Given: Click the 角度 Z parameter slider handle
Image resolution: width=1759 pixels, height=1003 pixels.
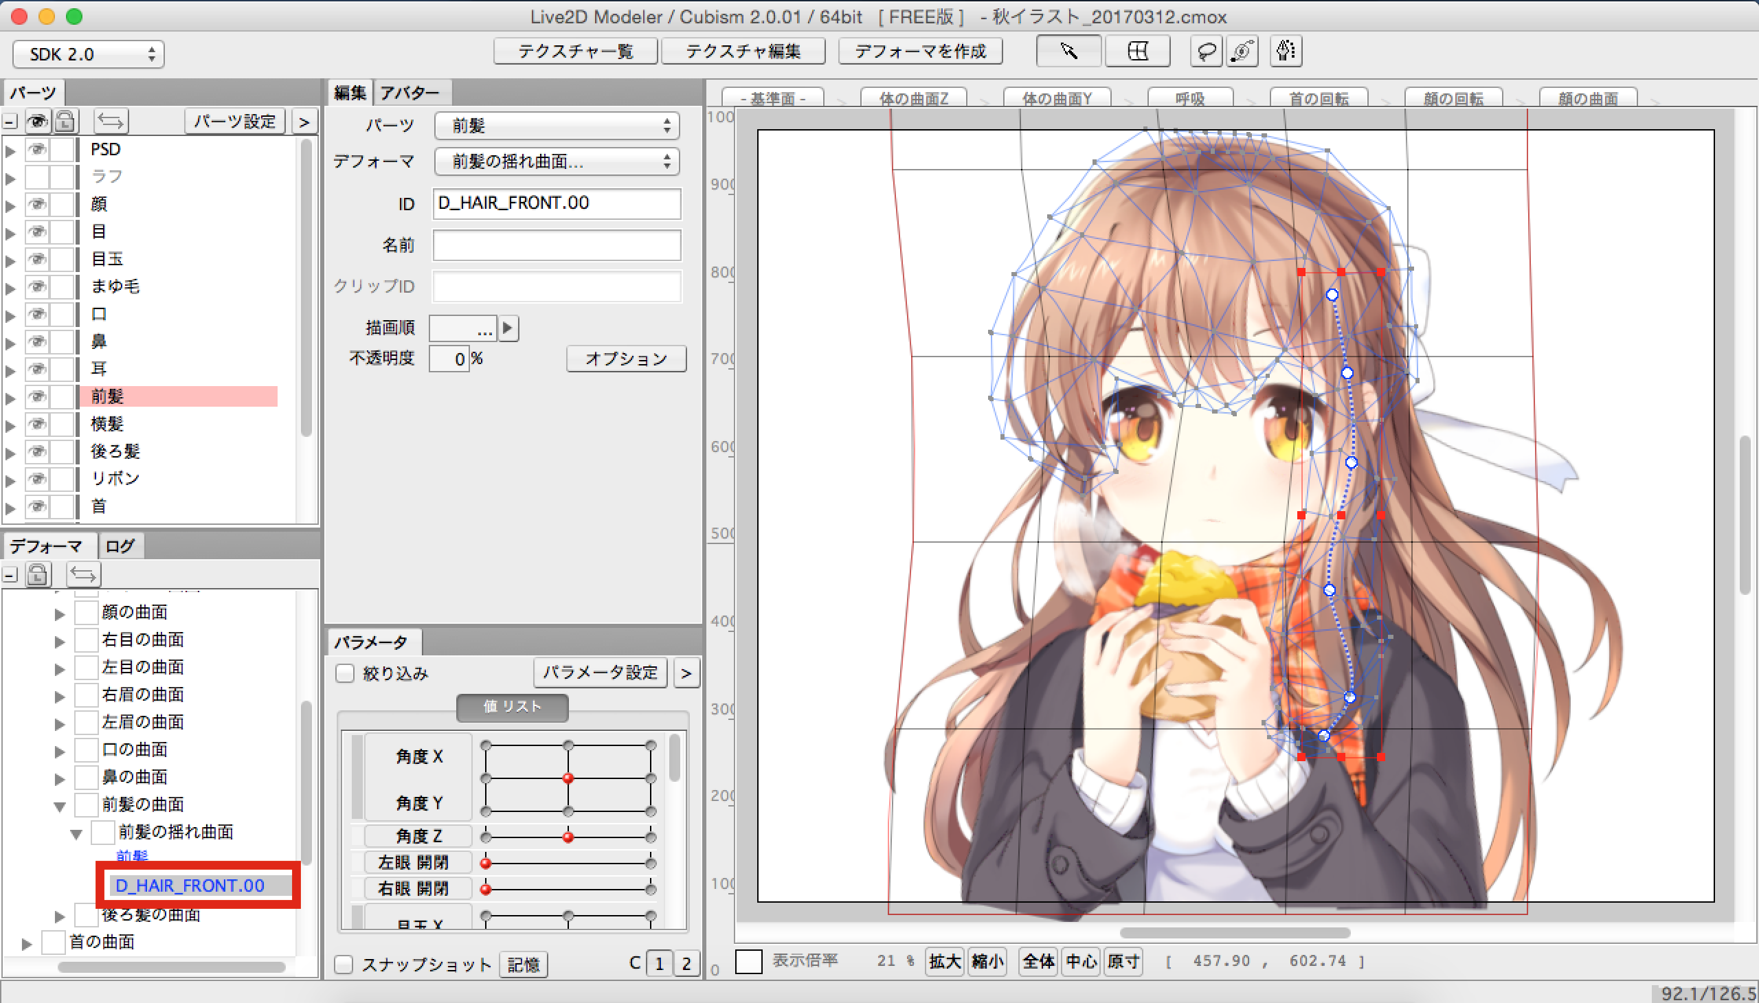Looking at the screenshot, I should 568,837.
